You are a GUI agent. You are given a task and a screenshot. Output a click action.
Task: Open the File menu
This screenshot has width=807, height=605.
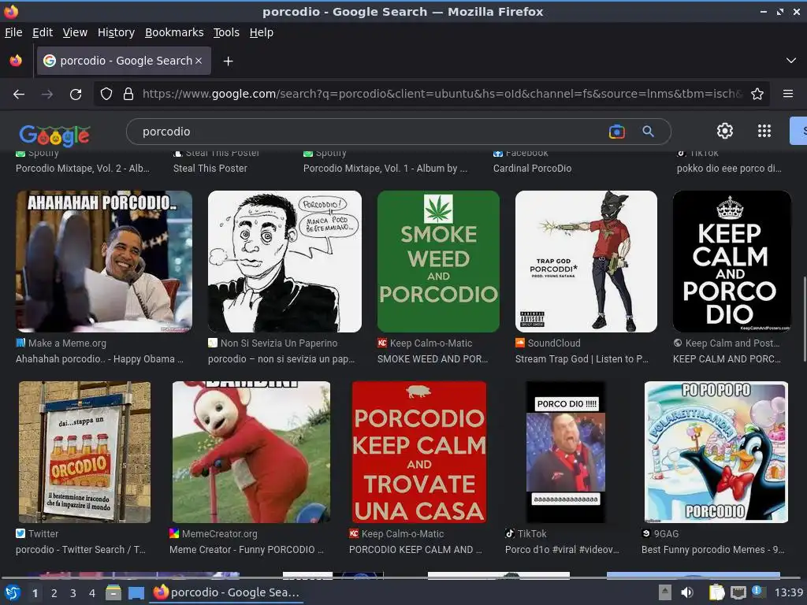coord(13,32)
